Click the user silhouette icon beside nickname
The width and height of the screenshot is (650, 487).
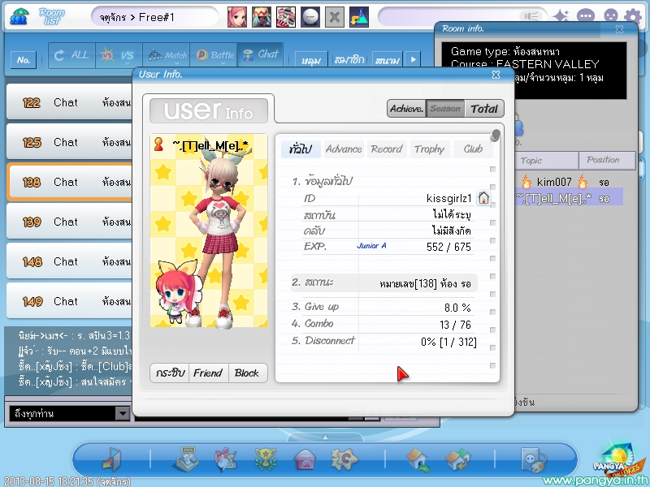pyautogui.click(x=158, y=144)
